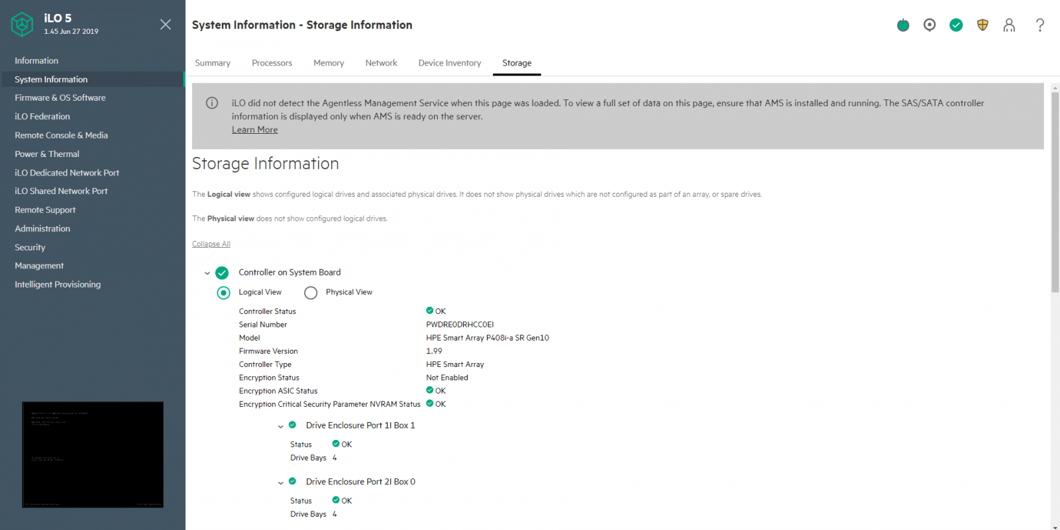Follow the Learn More link
The width and height of the screenshot is (1060, 530).
click(x=254, y=130)
